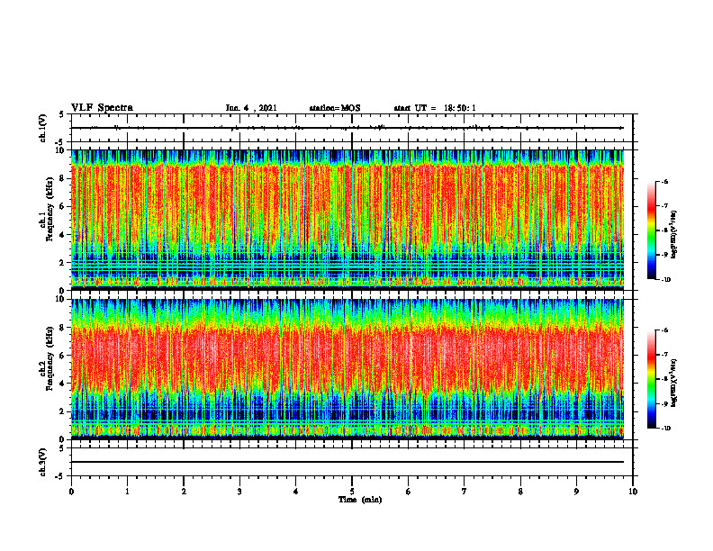Click time axis tick label "7"
The width and height of the screenshot is (713, 551).
tap(465, 492)
